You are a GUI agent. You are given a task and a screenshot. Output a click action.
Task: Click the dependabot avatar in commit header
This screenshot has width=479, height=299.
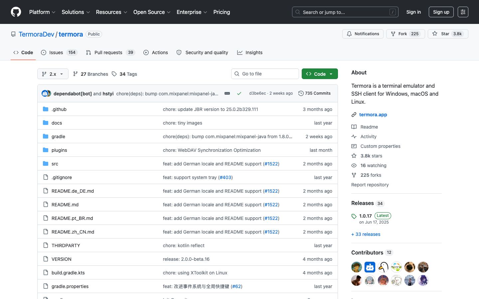45,93
